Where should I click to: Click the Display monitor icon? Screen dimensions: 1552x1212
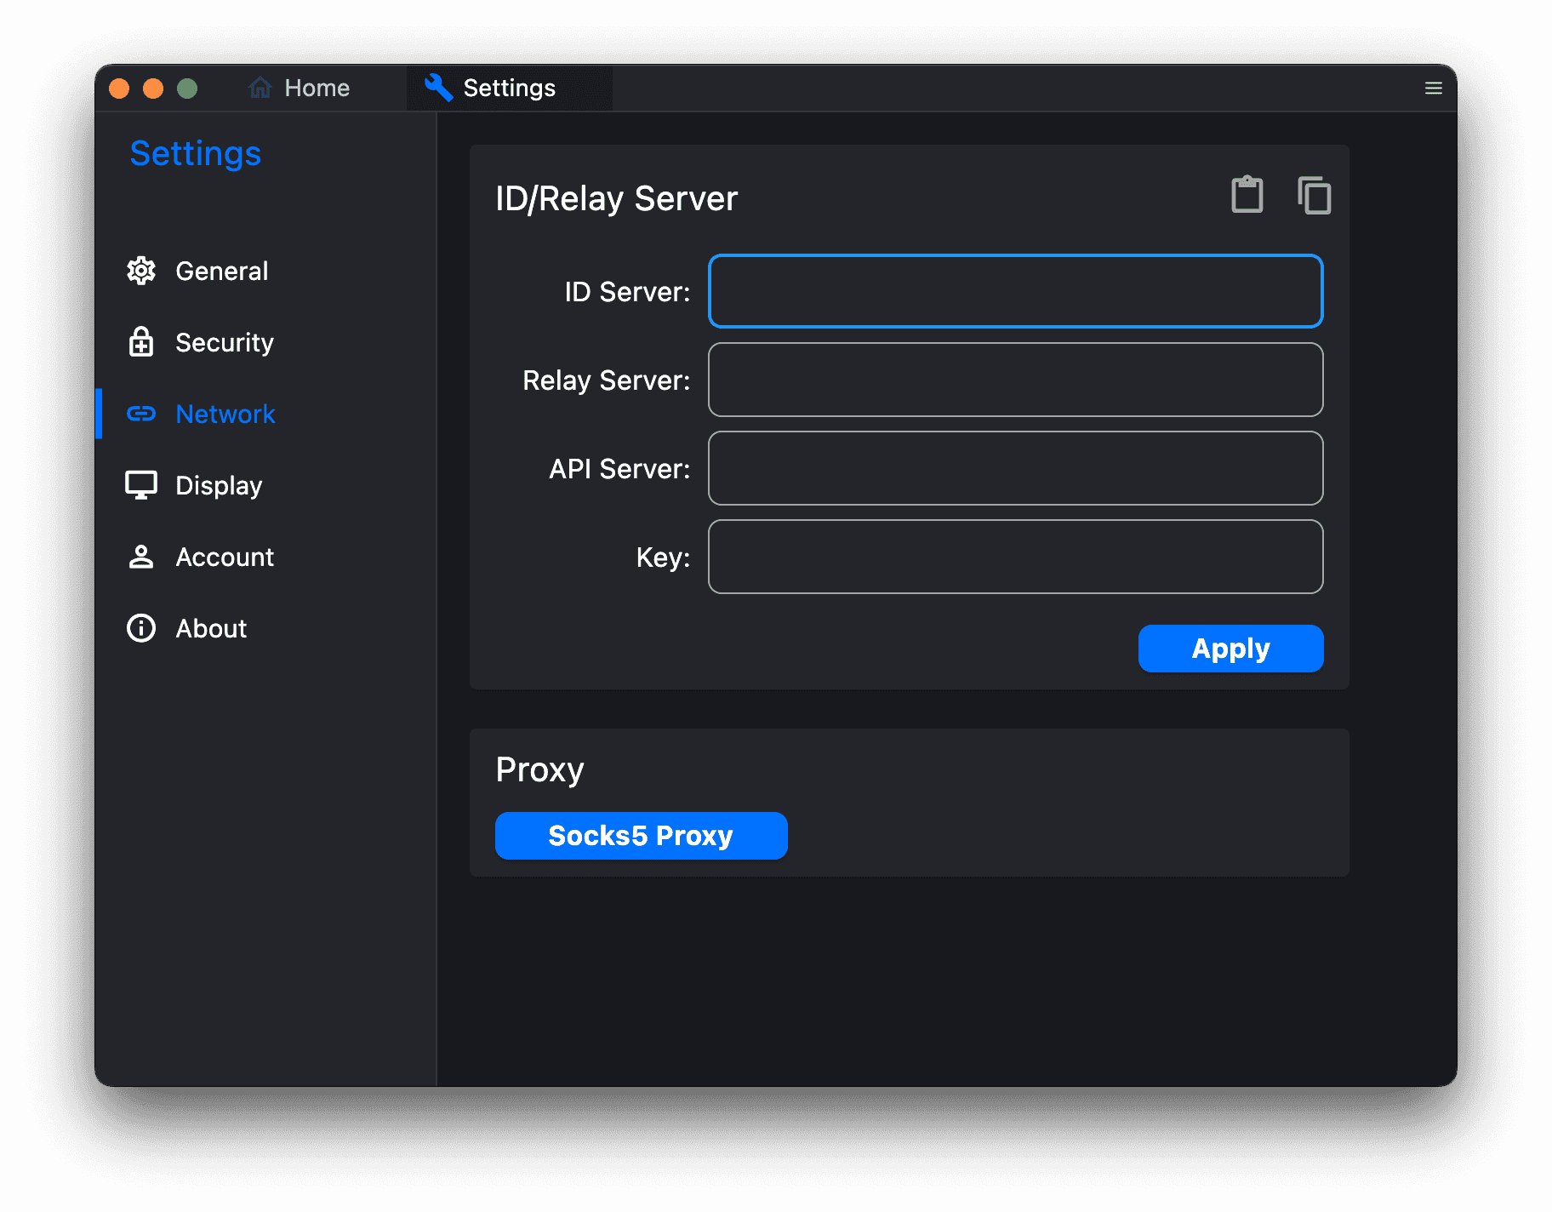pyautogui.click(x=141, y=485)
